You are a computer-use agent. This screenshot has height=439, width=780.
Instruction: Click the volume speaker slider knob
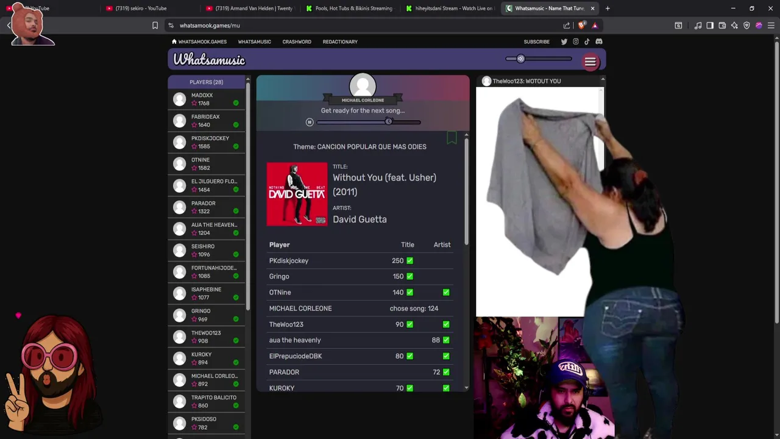[520, 59]
